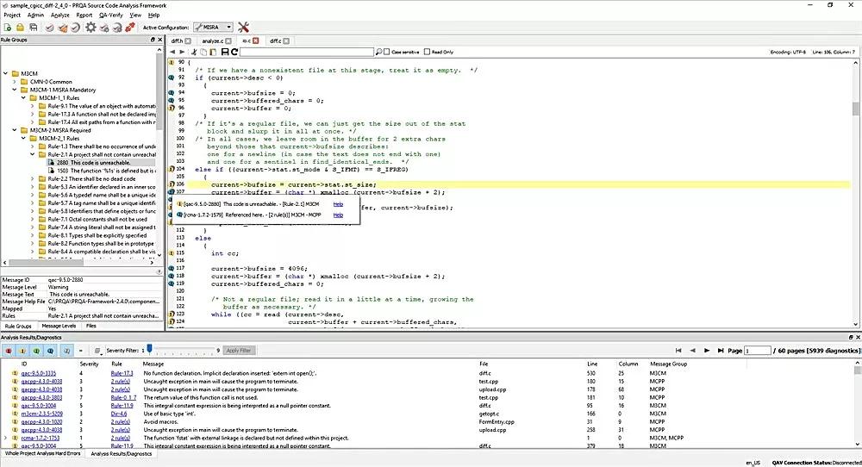Image resolution: width=862 pixels, height=467 pixels.
Task: Enable the Case sensitive checkbox
Action: [387, 52]
